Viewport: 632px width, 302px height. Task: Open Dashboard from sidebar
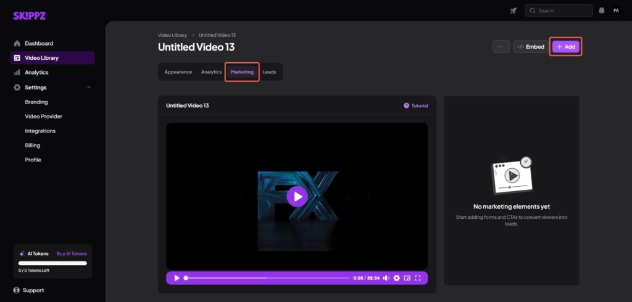[x=39, y=44]
